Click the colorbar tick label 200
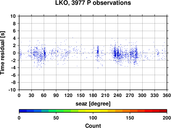The image size is (171, 128). tap(167, 118)
